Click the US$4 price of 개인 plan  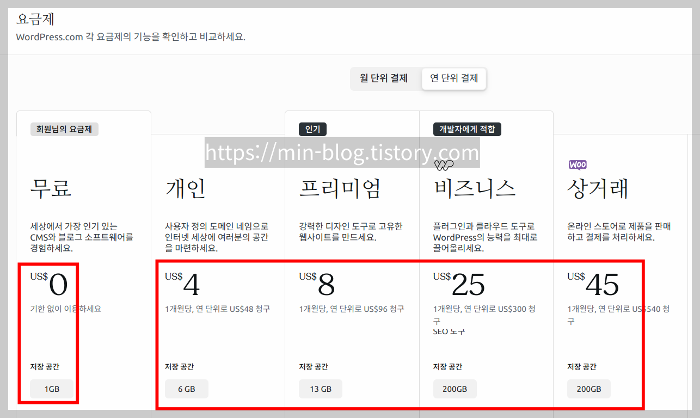[183, 284]
